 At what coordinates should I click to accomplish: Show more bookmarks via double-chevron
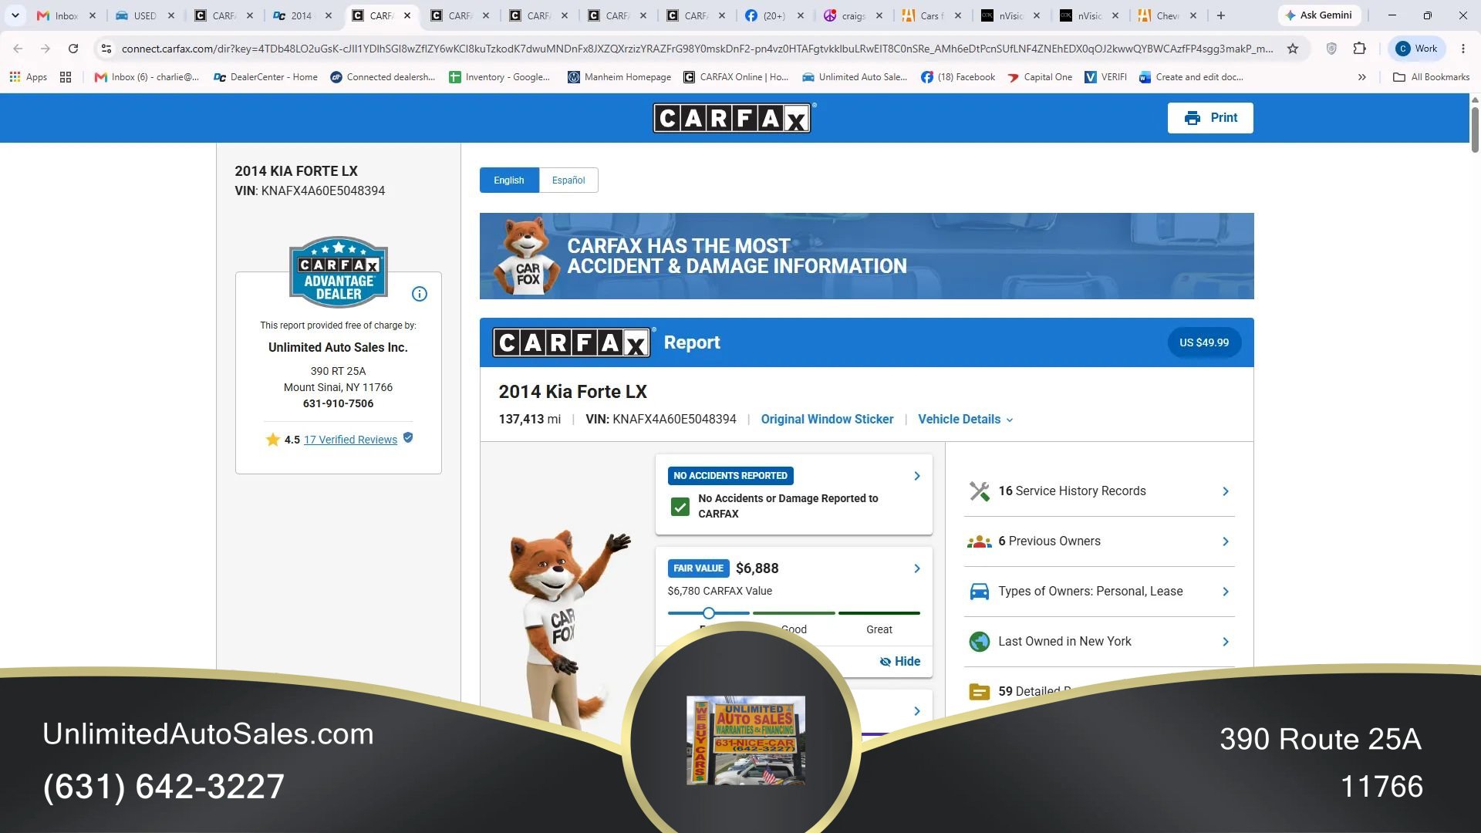pyautogui.click(x=1361, y=77)
